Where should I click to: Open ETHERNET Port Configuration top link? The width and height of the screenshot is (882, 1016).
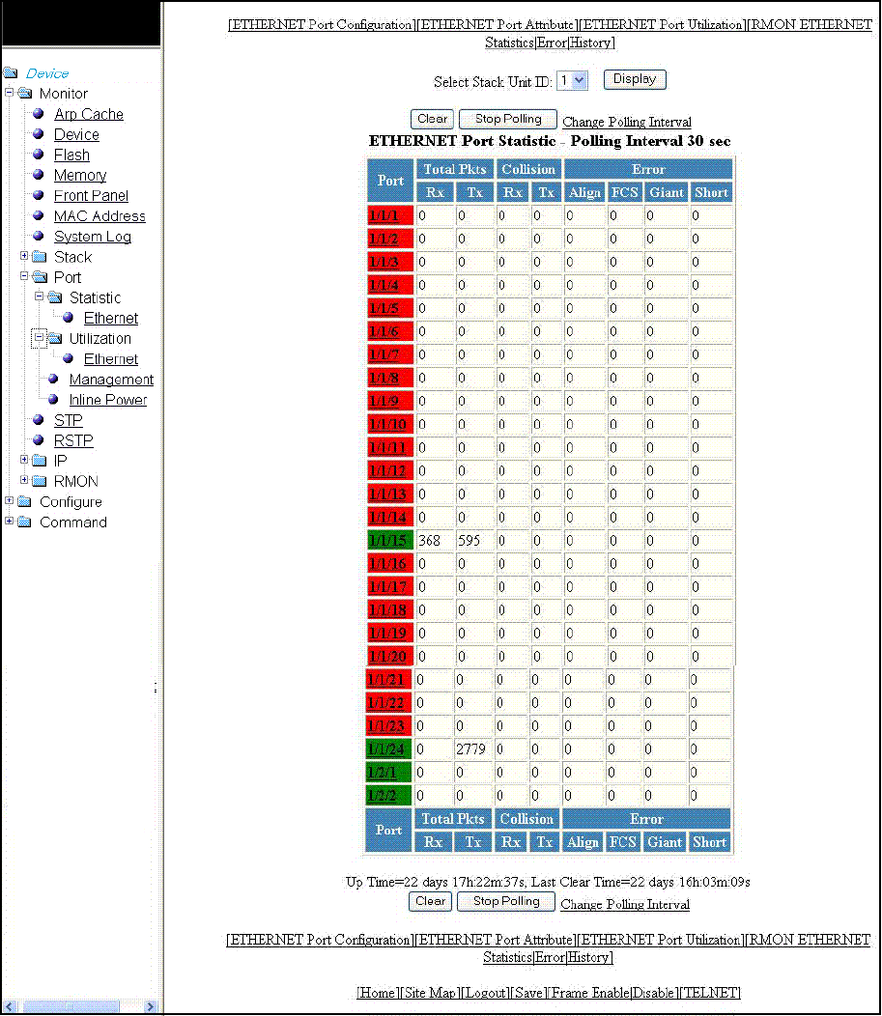point(322,24)
